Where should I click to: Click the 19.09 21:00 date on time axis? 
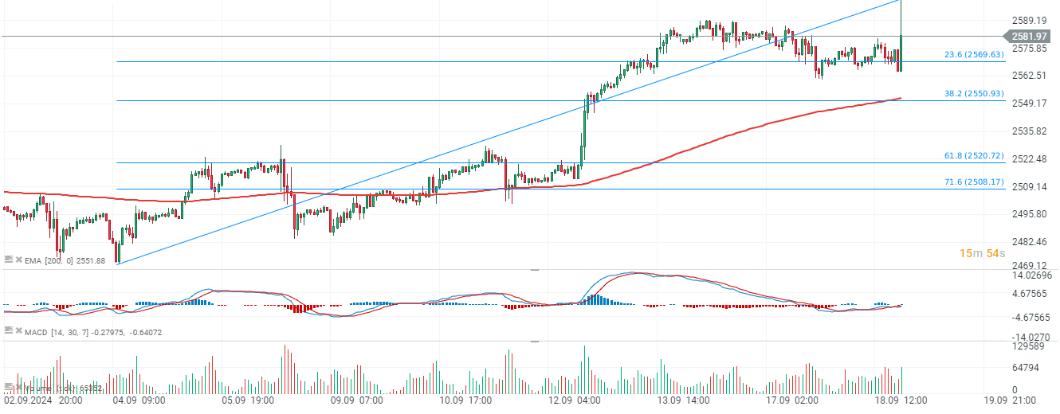point(1008,400)
